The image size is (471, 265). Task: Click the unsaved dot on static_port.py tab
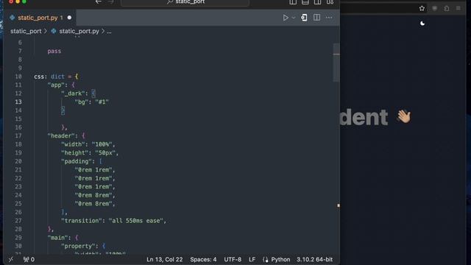tap(69, 18)
